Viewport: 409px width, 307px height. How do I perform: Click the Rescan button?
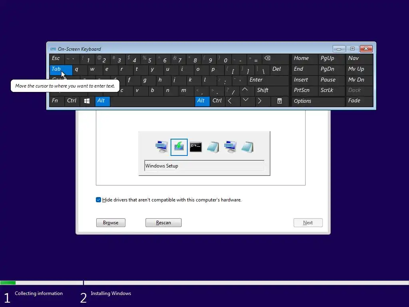[163, 223]
